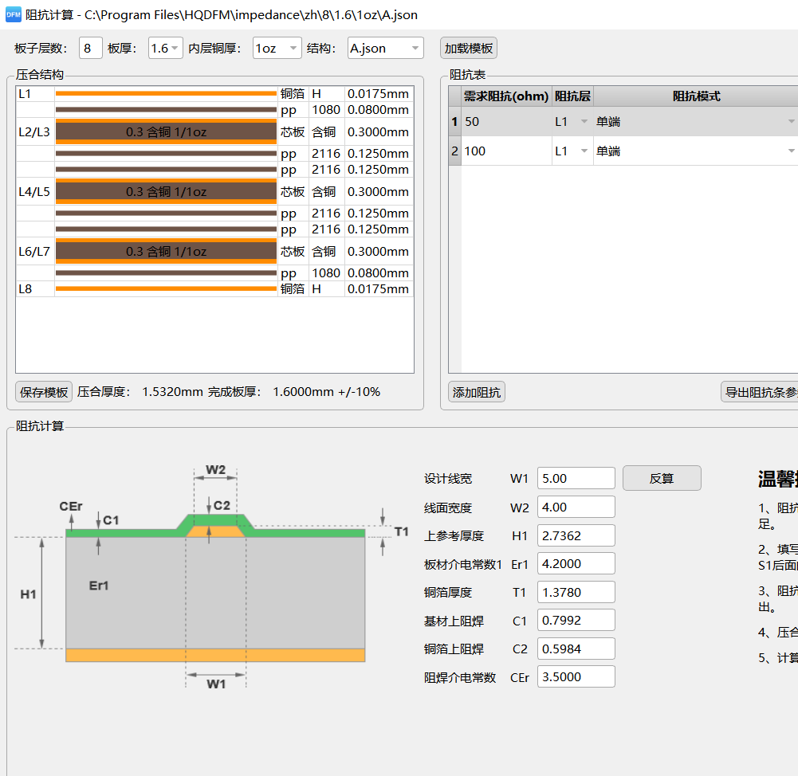Image resolution: width=798 pixels, height=776 pixels.
Task: Select the L2/L3 core layer bar
Action: tap(166, 132)
